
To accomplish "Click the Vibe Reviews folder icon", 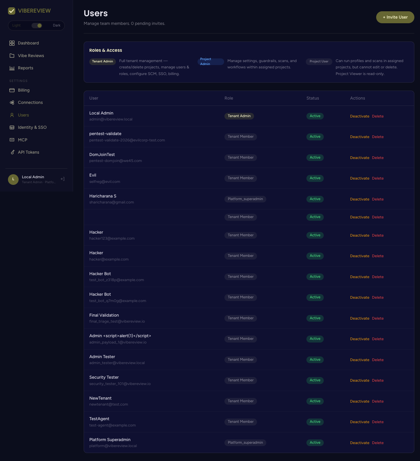I will point(12,56).
